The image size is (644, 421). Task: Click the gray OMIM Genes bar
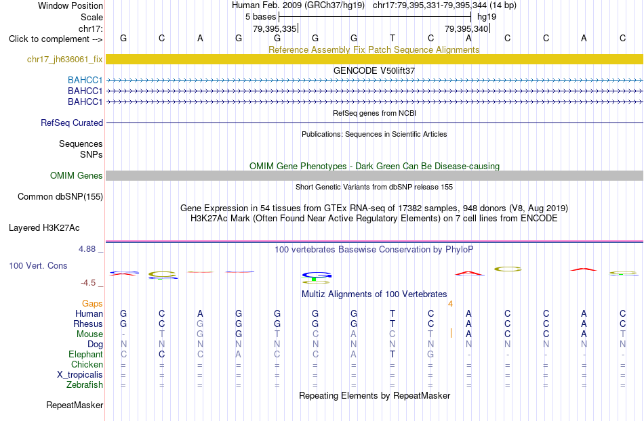click(x=374, y=175)
